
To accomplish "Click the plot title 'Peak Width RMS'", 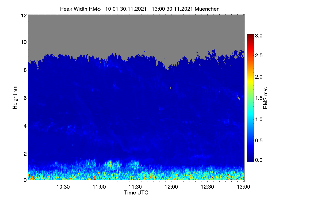I will [81, 9].
